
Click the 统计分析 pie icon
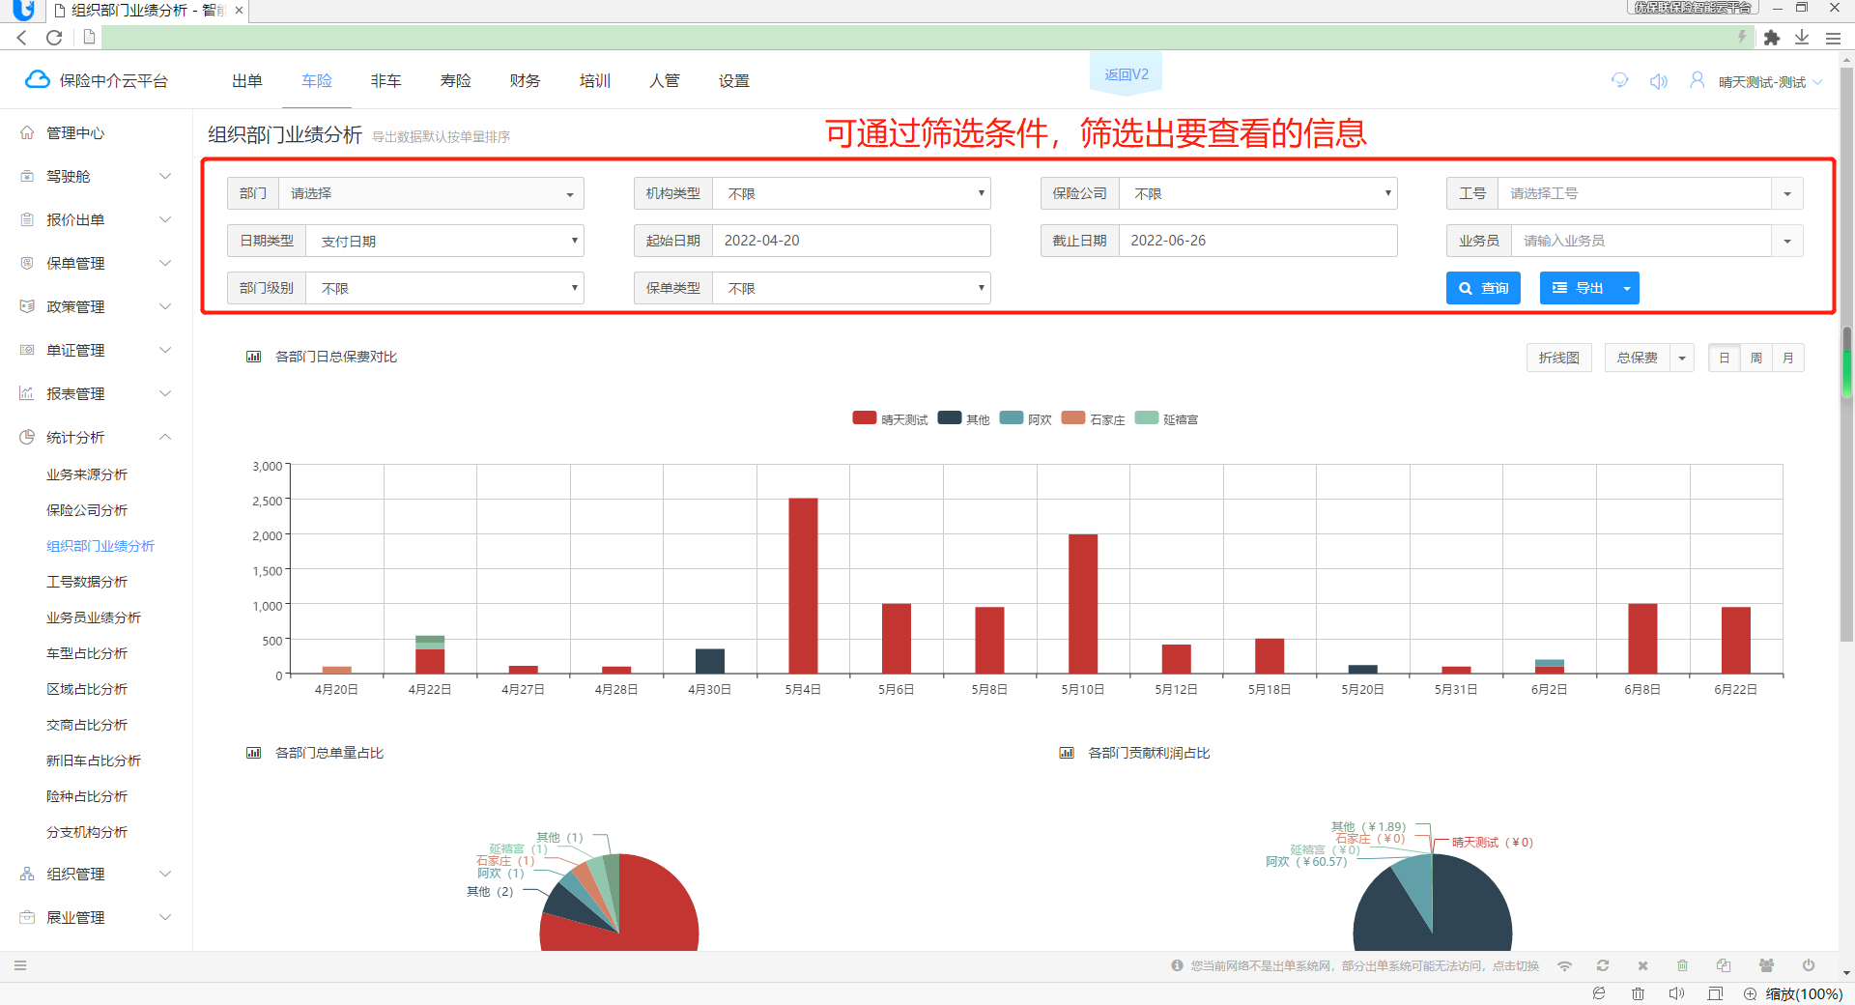27,437
